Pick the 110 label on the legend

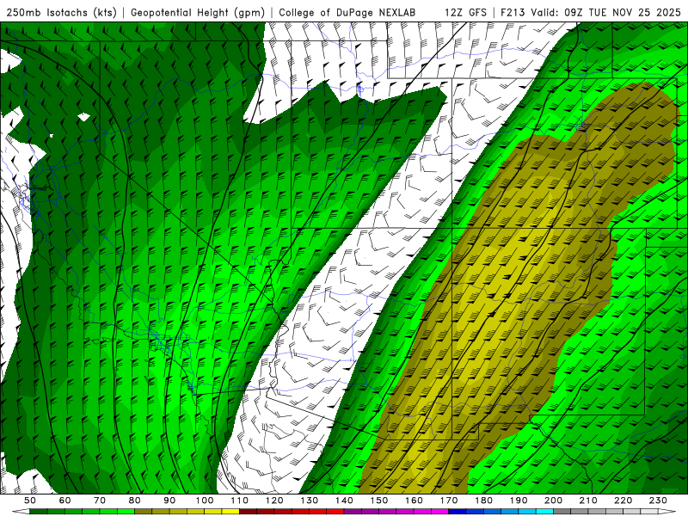coord(239,501)
